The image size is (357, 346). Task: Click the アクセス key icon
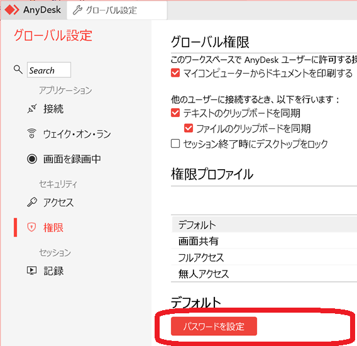tap(32, 202)
